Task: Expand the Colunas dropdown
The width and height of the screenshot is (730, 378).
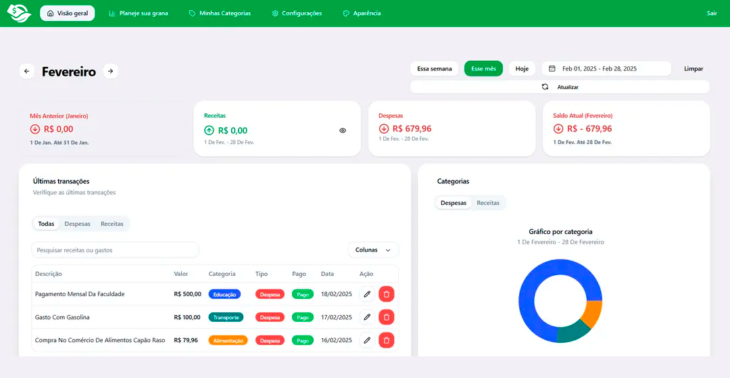Action: 373,250
